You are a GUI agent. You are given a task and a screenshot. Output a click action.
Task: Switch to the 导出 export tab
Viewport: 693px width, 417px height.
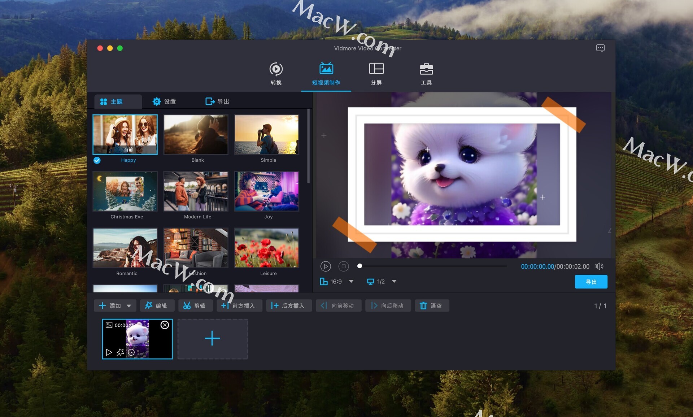217,101
